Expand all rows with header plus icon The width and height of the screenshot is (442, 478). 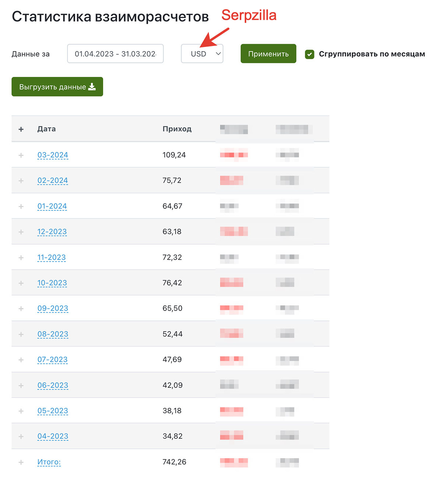tap(21, 129)
